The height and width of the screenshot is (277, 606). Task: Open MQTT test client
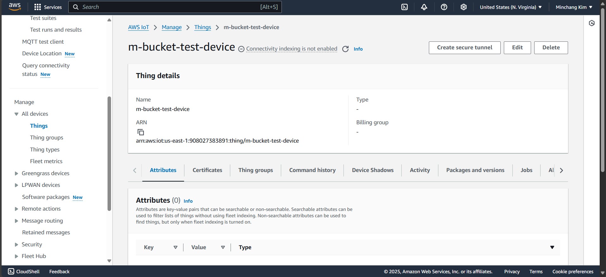43,42
